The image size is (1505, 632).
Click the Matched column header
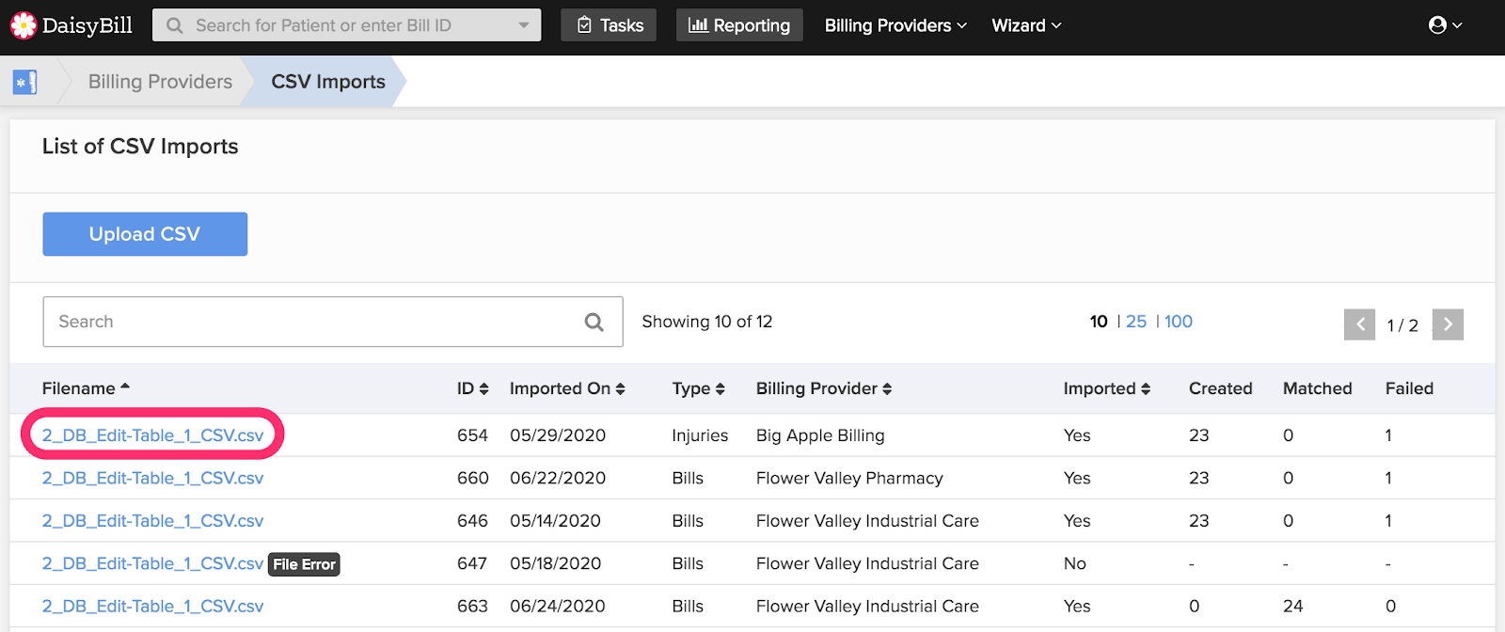coord(1318,388)
